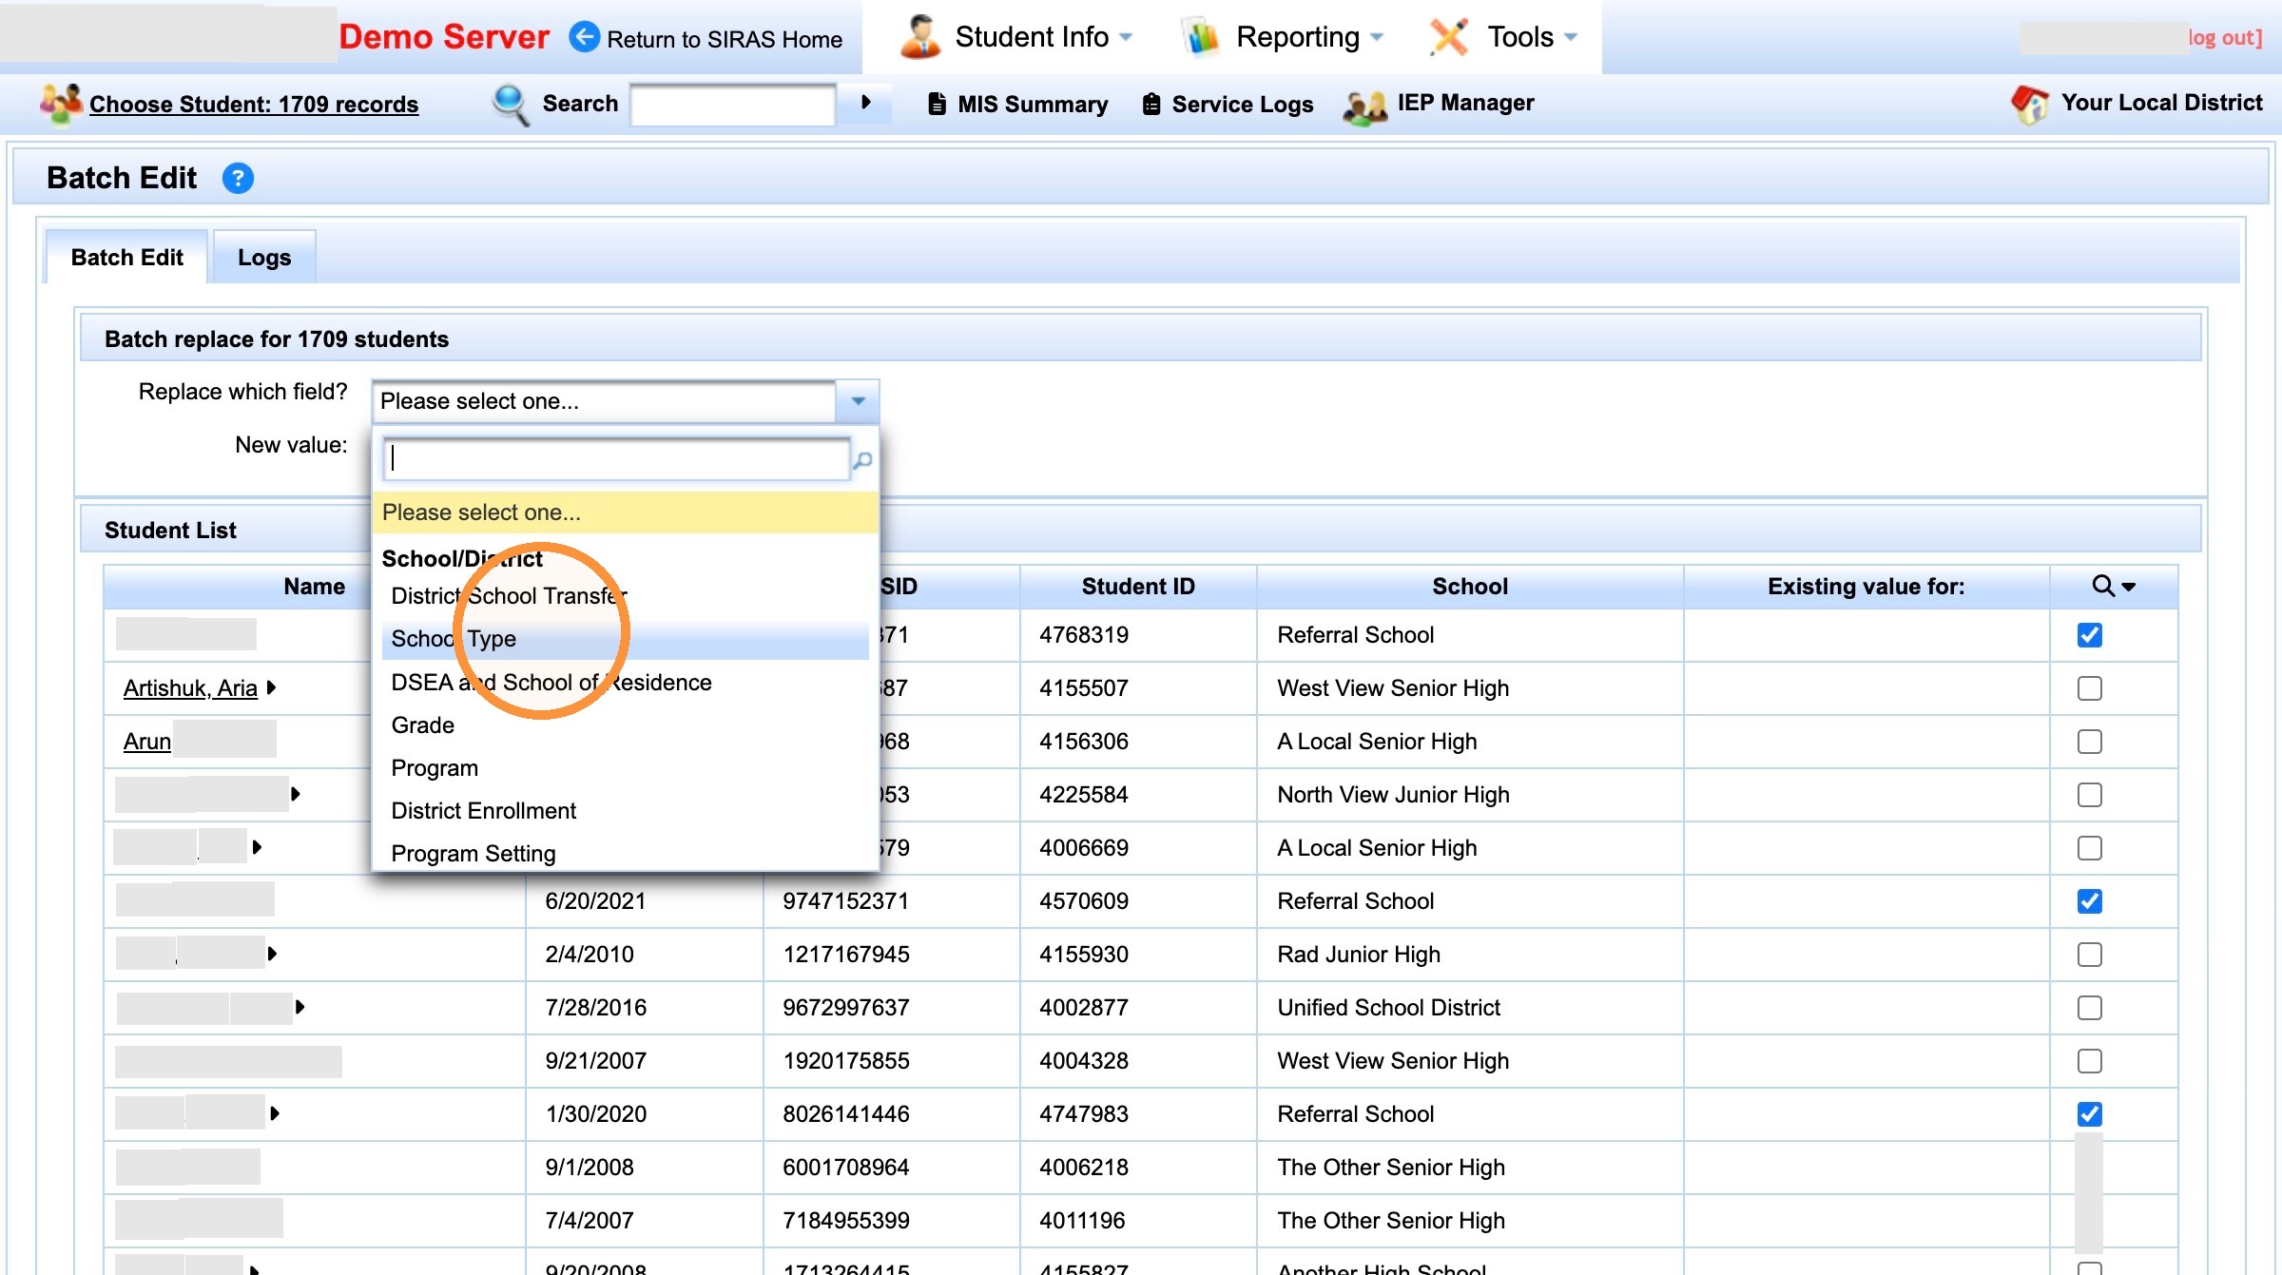
Task: Click the School column header
Action: pyautogui.click(x=1470, y=587)
